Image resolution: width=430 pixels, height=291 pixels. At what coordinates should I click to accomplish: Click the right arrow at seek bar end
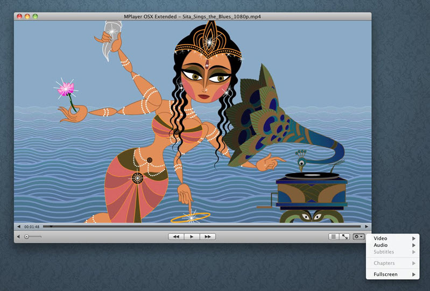click(367, 226)
